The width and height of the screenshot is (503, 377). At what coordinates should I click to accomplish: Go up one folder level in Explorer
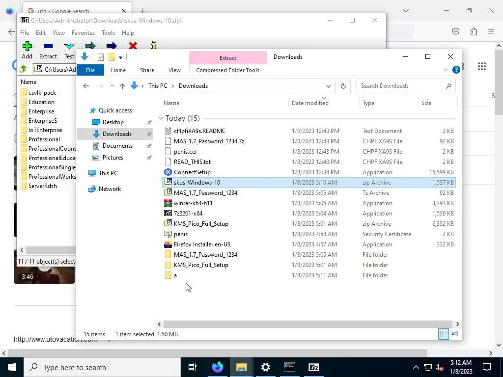click(122, 86)
